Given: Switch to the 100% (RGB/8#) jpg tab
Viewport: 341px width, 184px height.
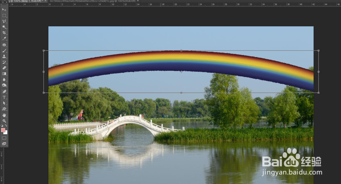Looking at the screenshot, I should (x=92, y=1).
